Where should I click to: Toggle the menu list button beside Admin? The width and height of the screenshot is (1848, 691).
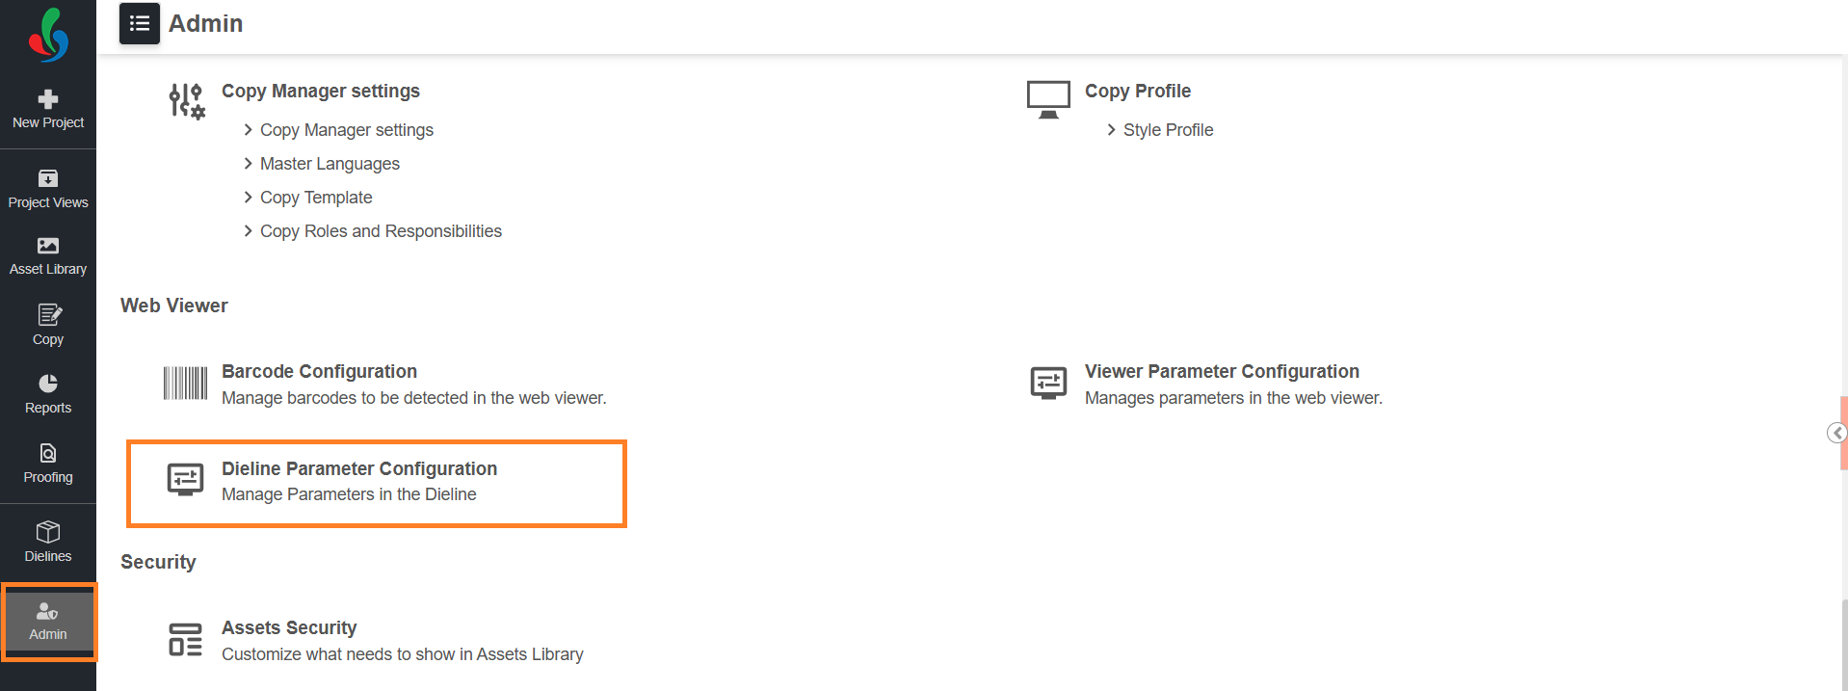(x=140, y=23)
